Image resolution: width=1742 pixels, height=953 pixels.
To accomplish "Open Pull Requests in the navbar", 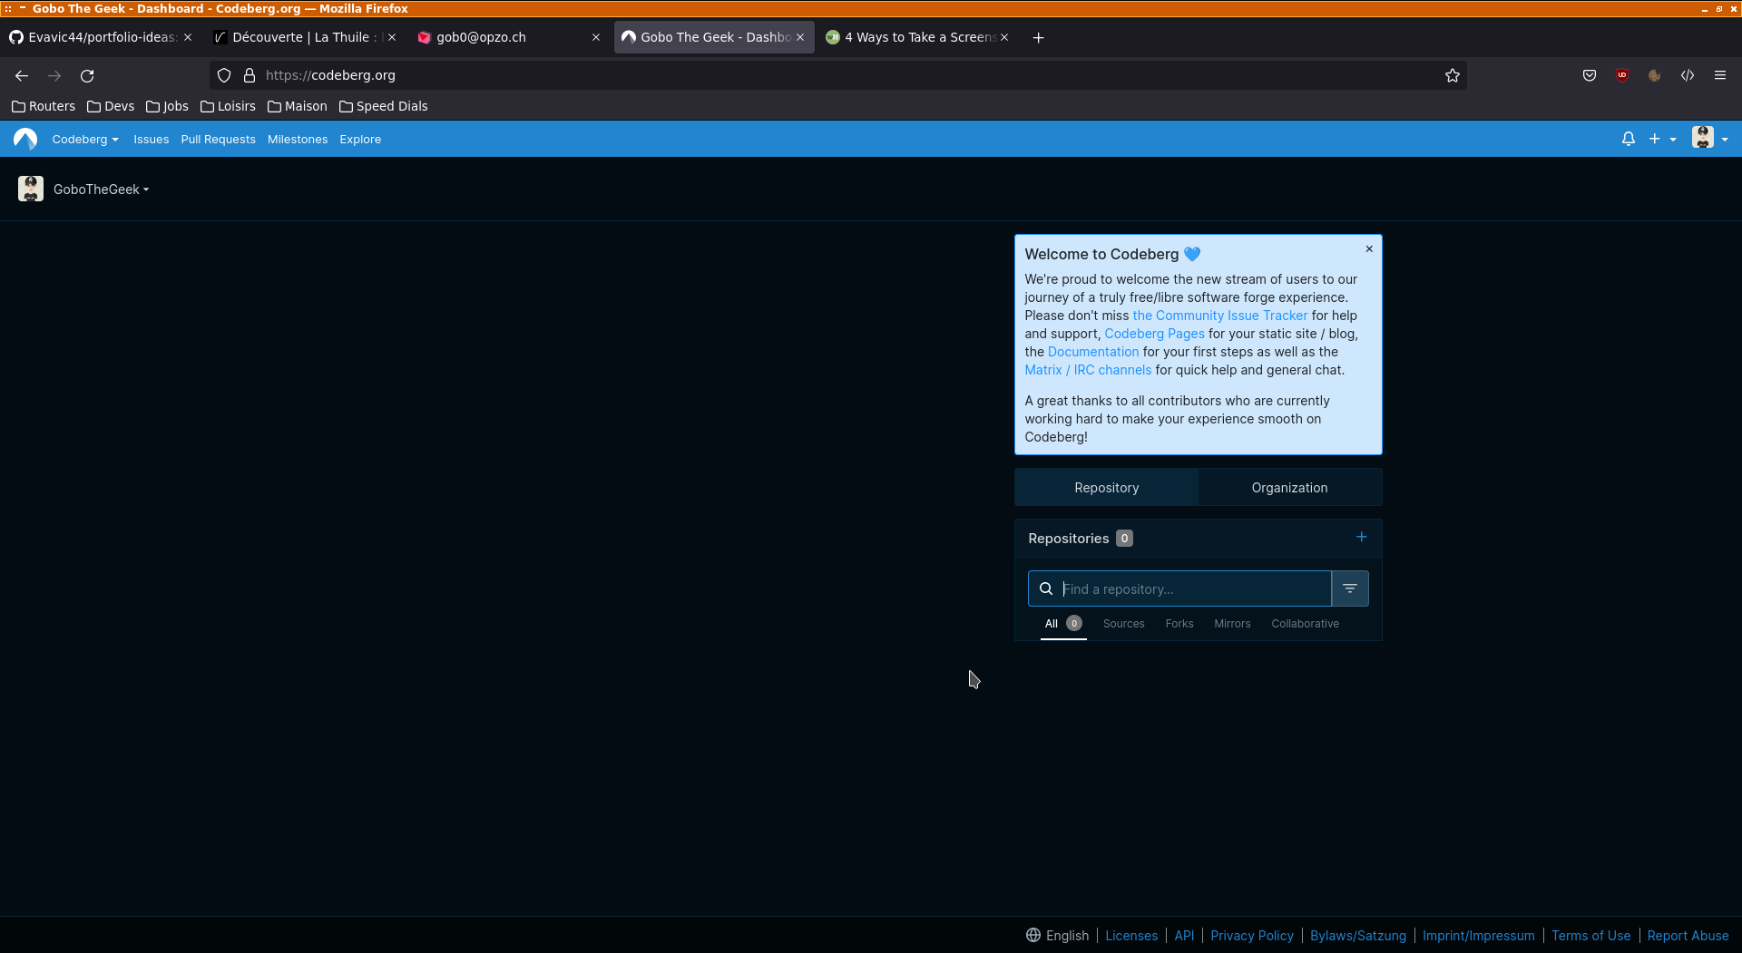I will [218, 140].
